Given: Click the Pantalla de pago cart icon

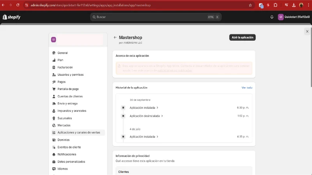Looking at the screenshot, I should [54, 89].
